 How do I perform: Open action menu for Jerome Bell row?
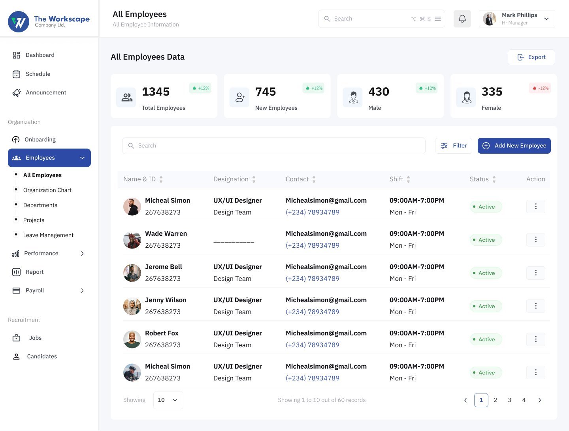[x=536, y=273]
